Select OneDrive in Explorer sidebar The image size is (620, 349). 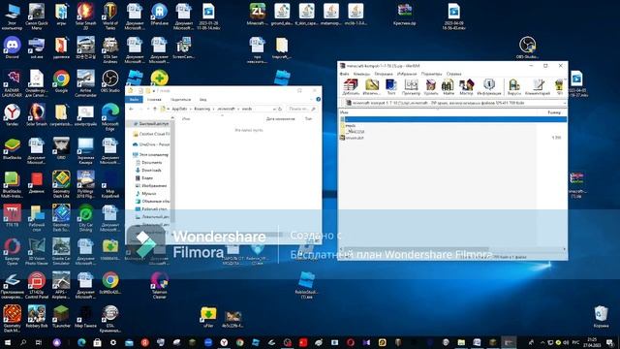(x=151, y=144)
